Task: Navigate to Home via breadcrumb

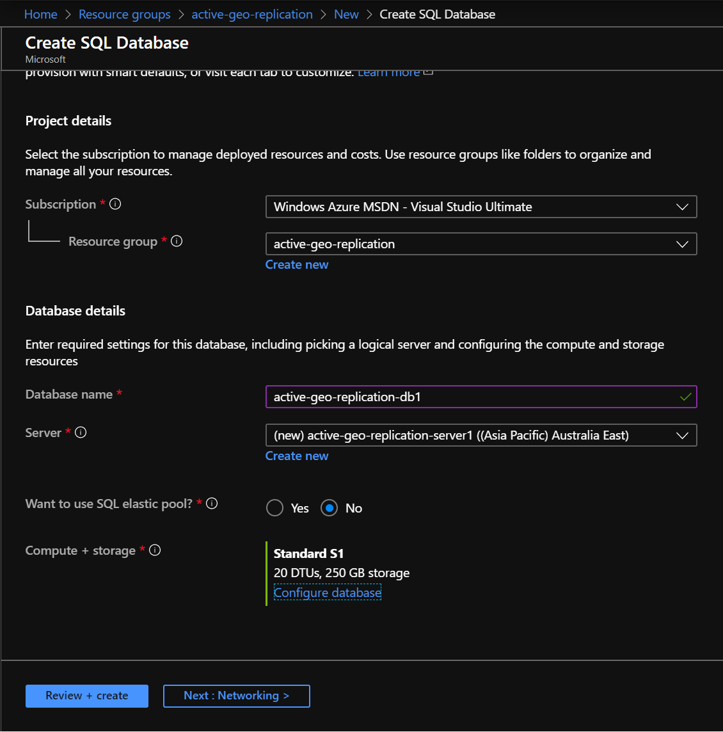Action: pos(40,13)
